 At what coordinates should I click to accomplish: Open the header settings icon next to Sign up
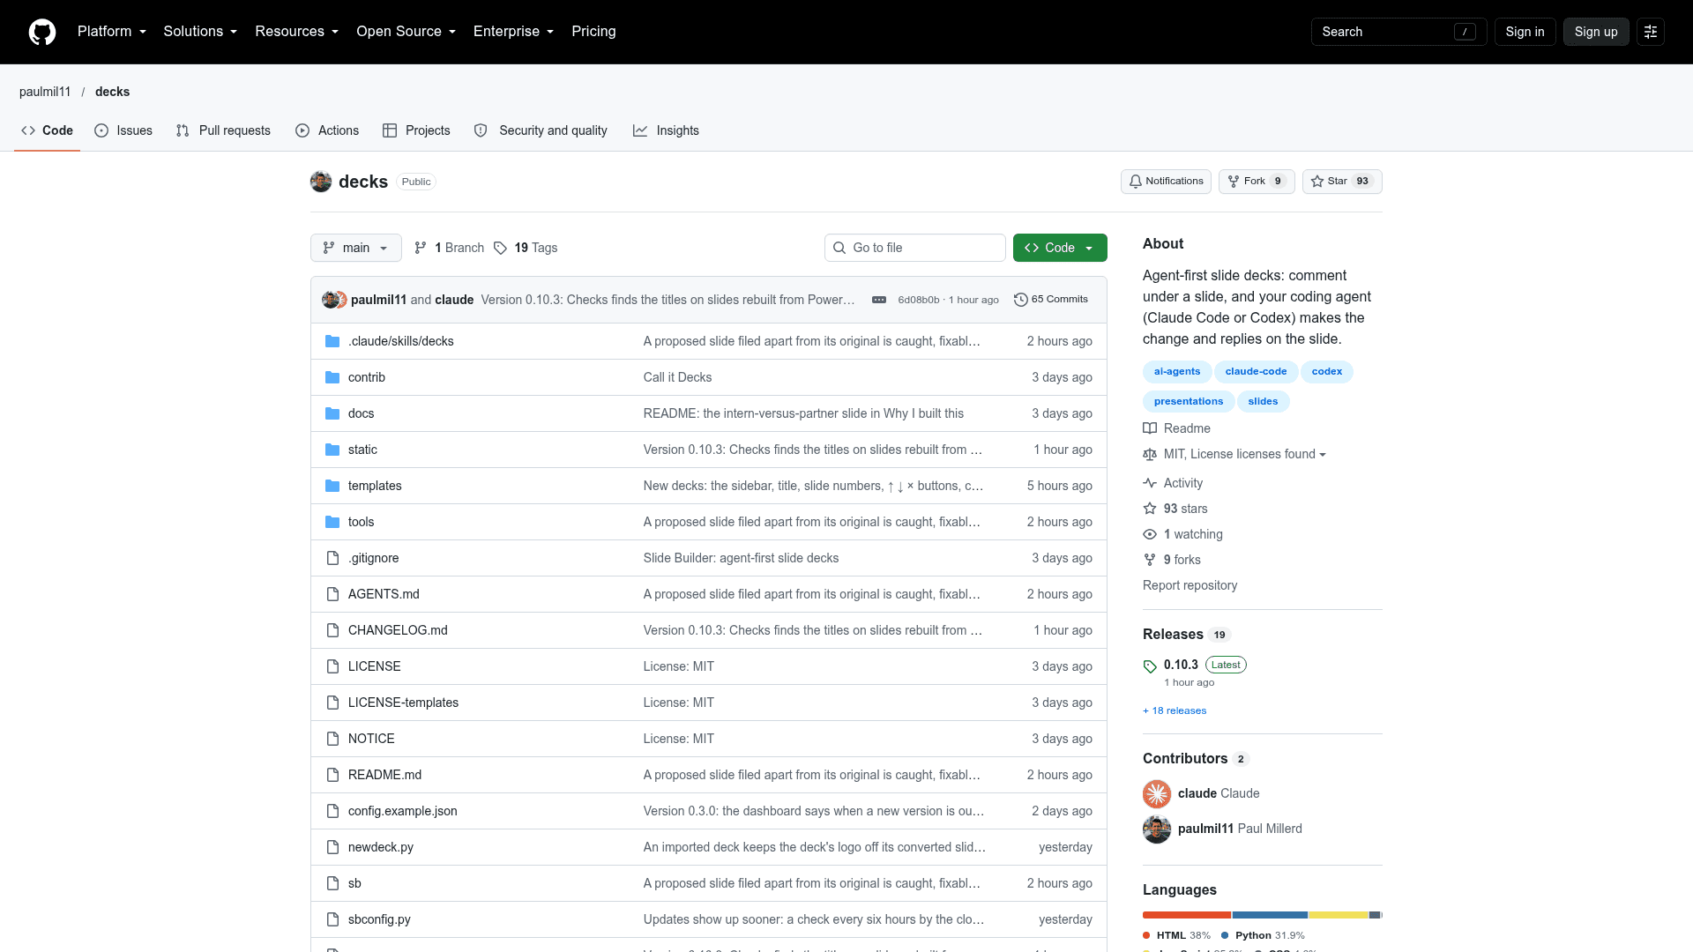coord(1651,32)
